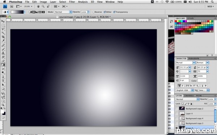Select the Healing Brush tool
This screenshot has width=217, height=135.
point(3,45)
